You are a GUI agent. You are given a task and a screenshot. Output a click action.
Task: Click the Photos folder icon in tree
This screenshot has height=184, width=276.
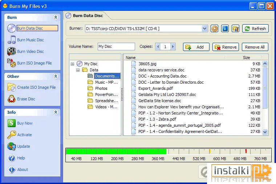(90, 88)
